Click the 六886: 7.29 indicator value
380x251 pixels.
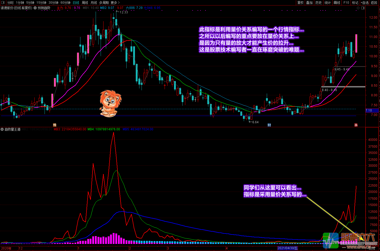[134, 8]
